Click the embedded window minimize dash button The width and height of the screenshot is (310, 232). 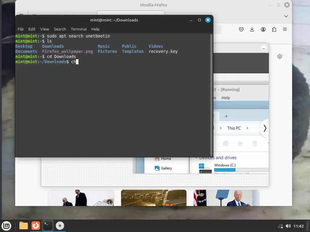click(264, 48)
